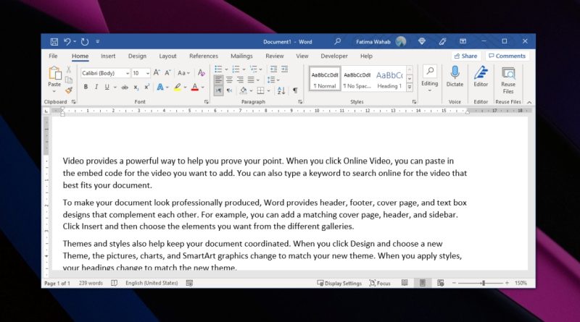Click the Numbering list icon

click(236, 69)
